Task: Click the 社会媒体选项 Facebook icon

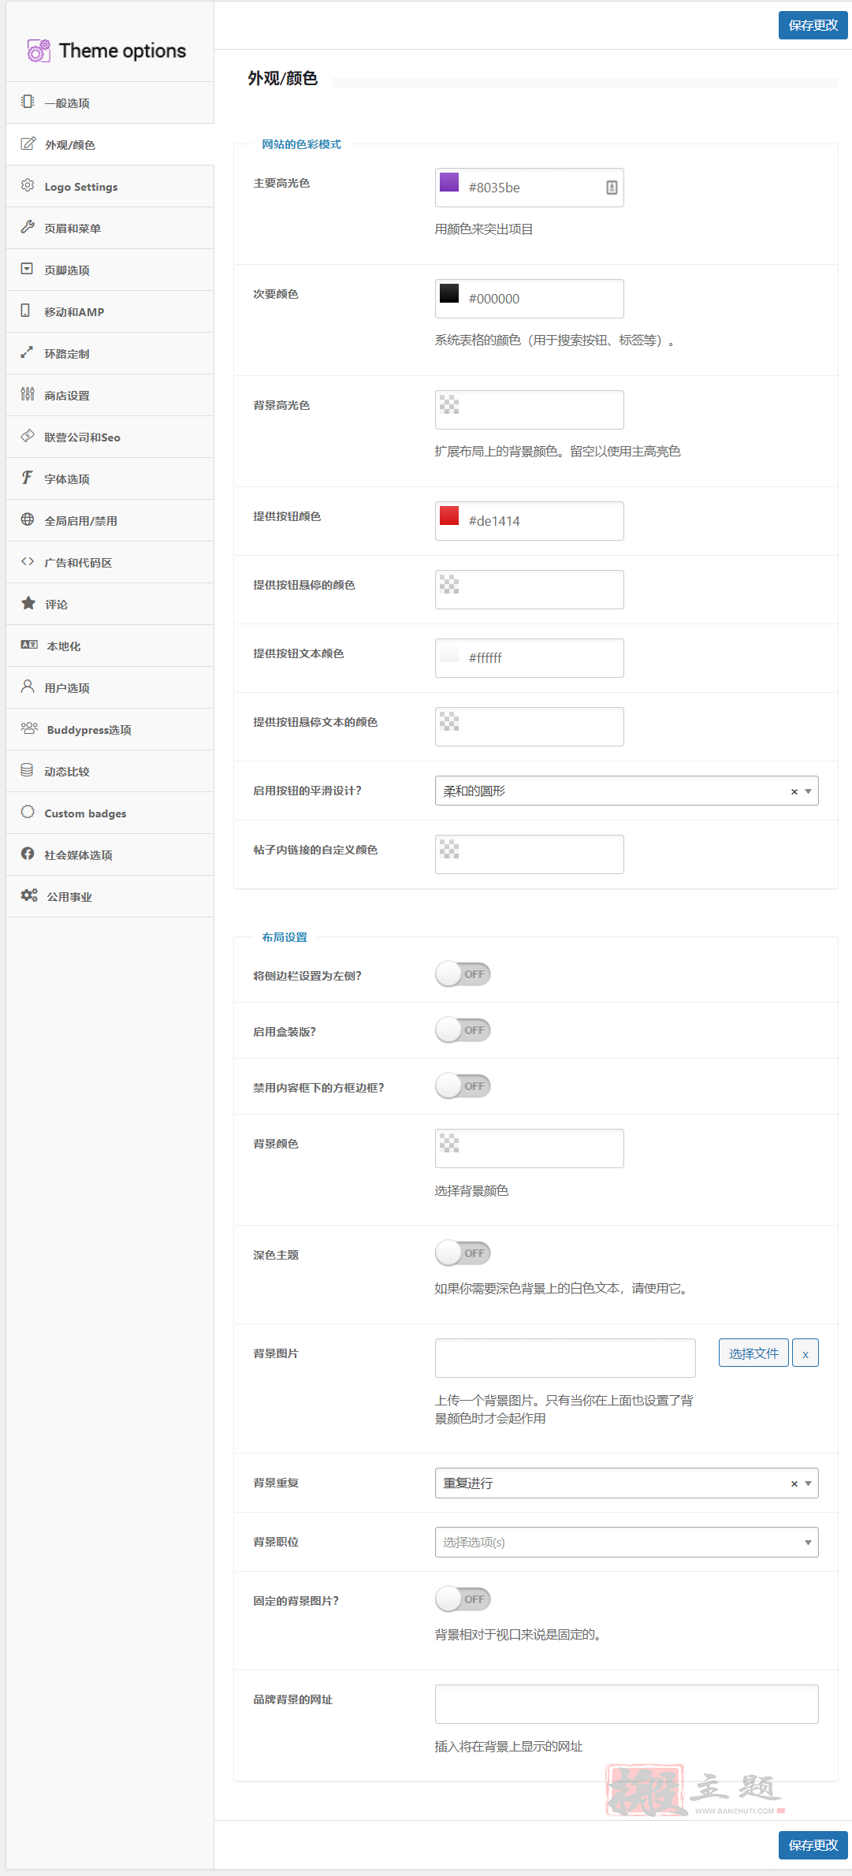Action: pyautogui.click(x=28, y=854)
